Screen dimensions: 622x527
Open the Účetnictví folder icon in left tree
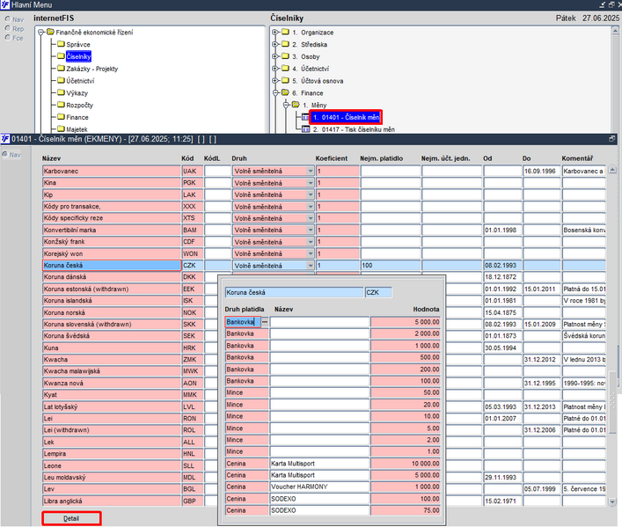point(61,80)
